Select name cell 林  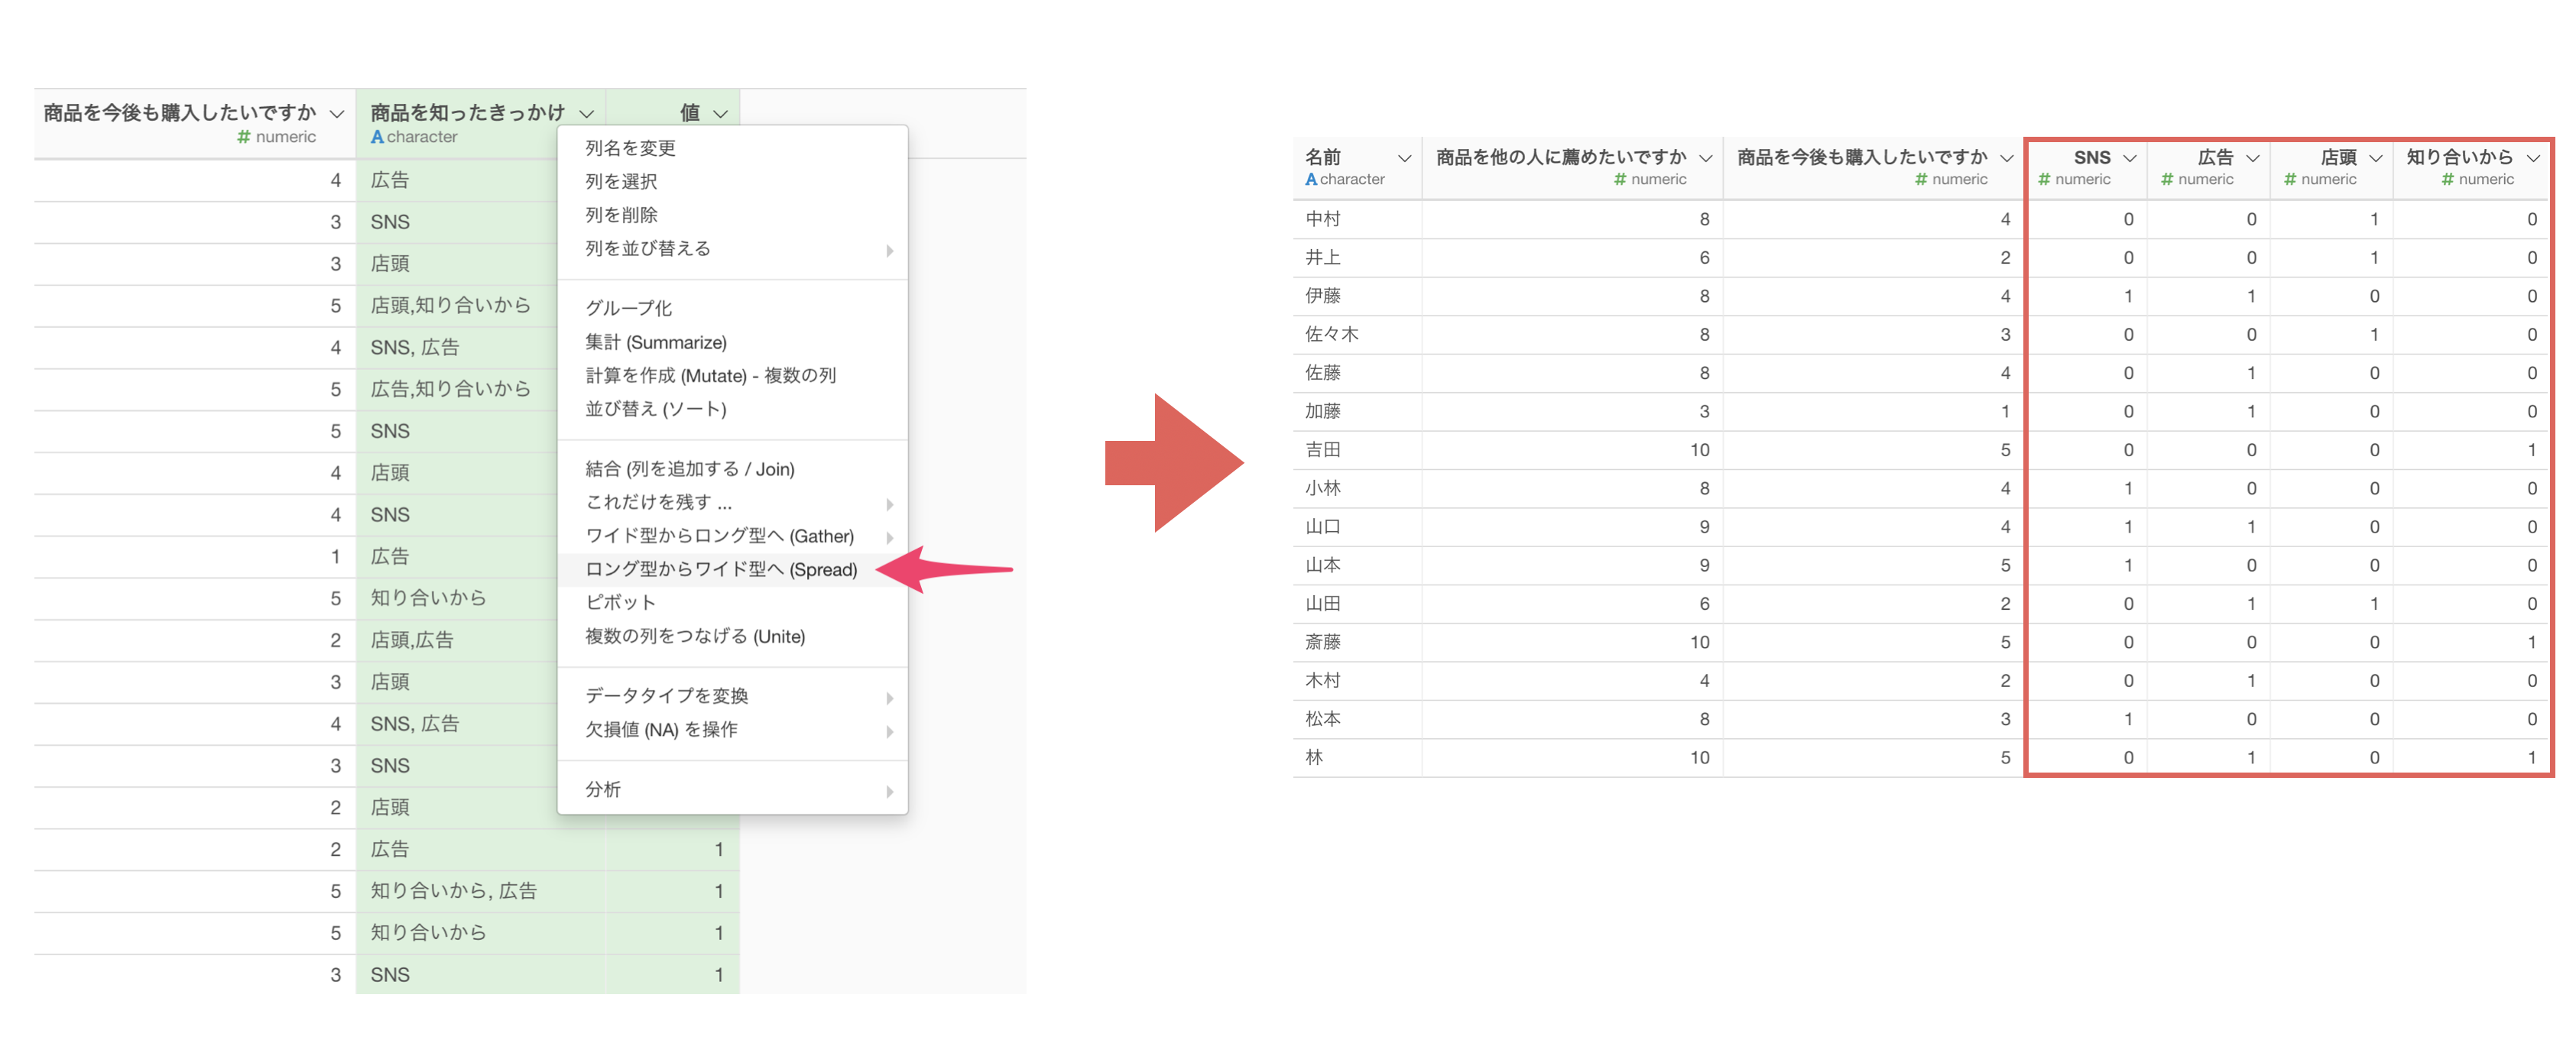(1314, 758)
